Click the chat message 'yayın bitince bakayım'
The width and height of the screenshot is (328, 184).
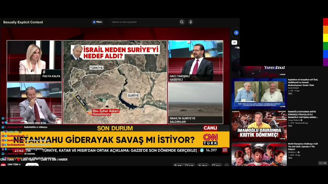click(x=37, y=141)
